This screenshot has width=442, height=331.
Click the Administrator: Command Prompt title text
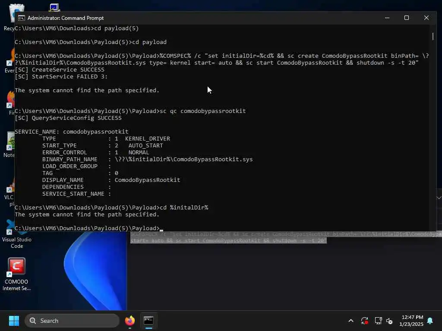(66, 18)
